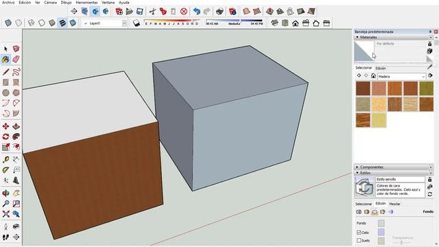Activate the Move tool
The height and width of the screenshot is (247, 439).
5,126
